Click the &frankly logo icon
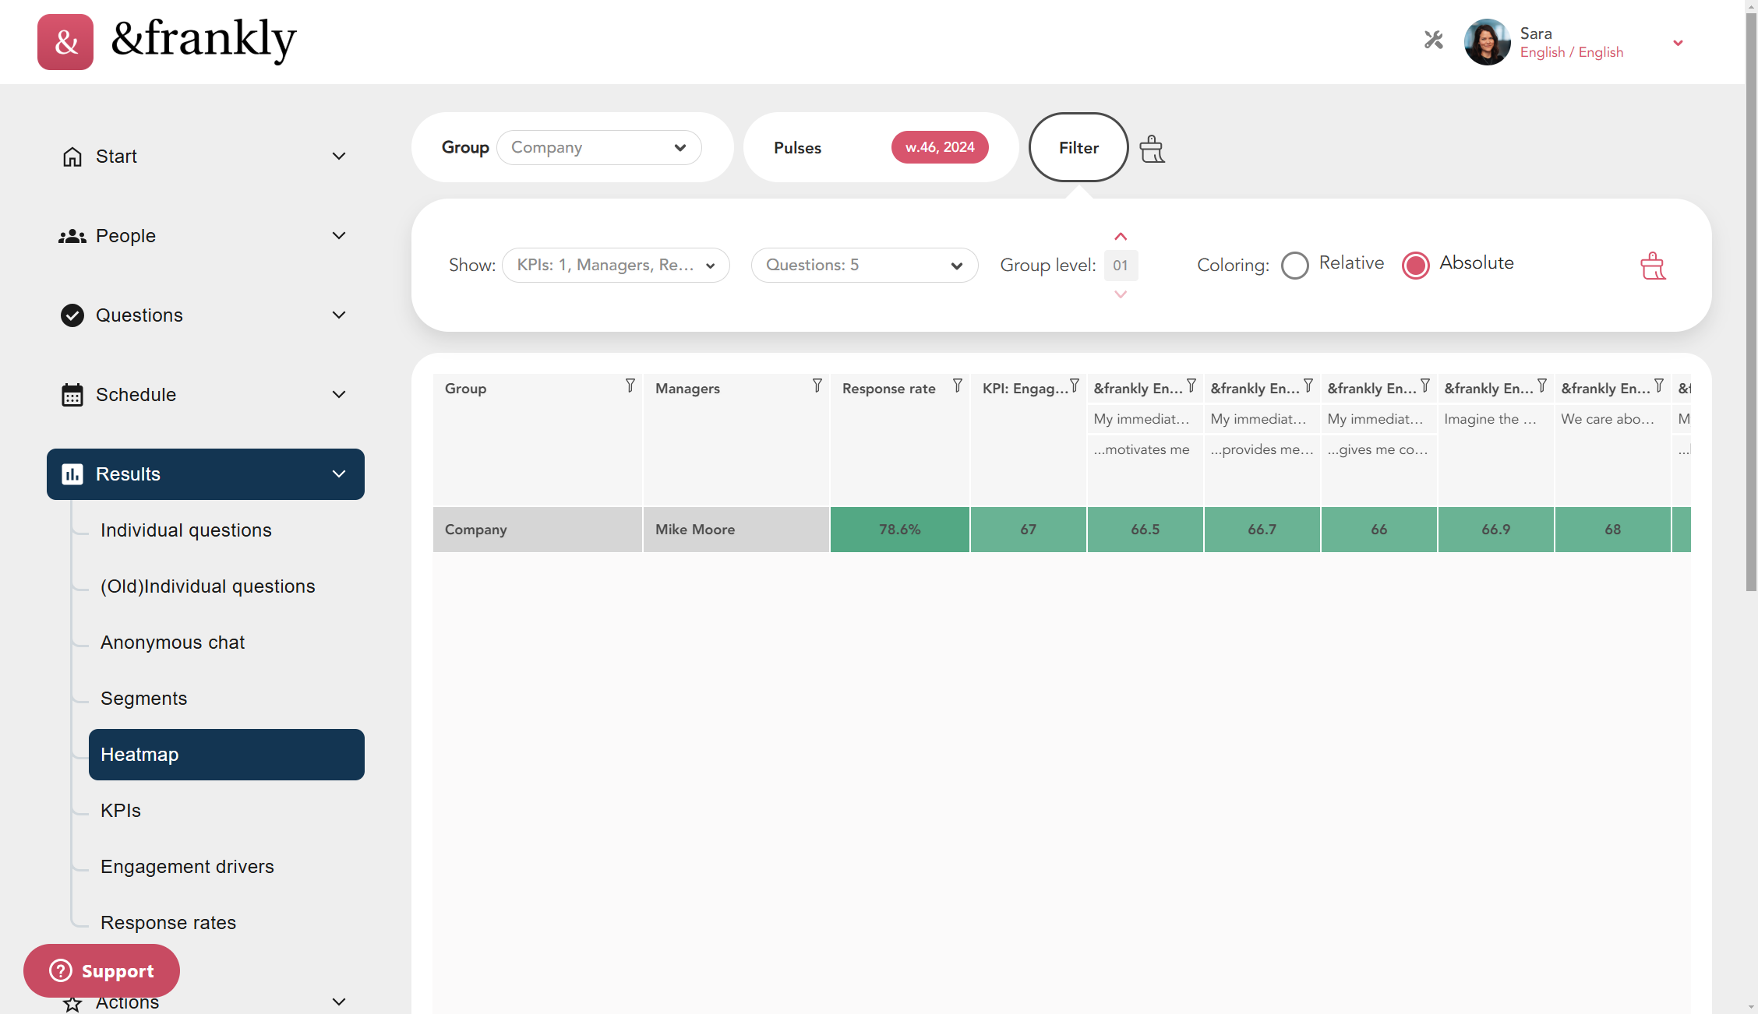 [x=65, y=42]
